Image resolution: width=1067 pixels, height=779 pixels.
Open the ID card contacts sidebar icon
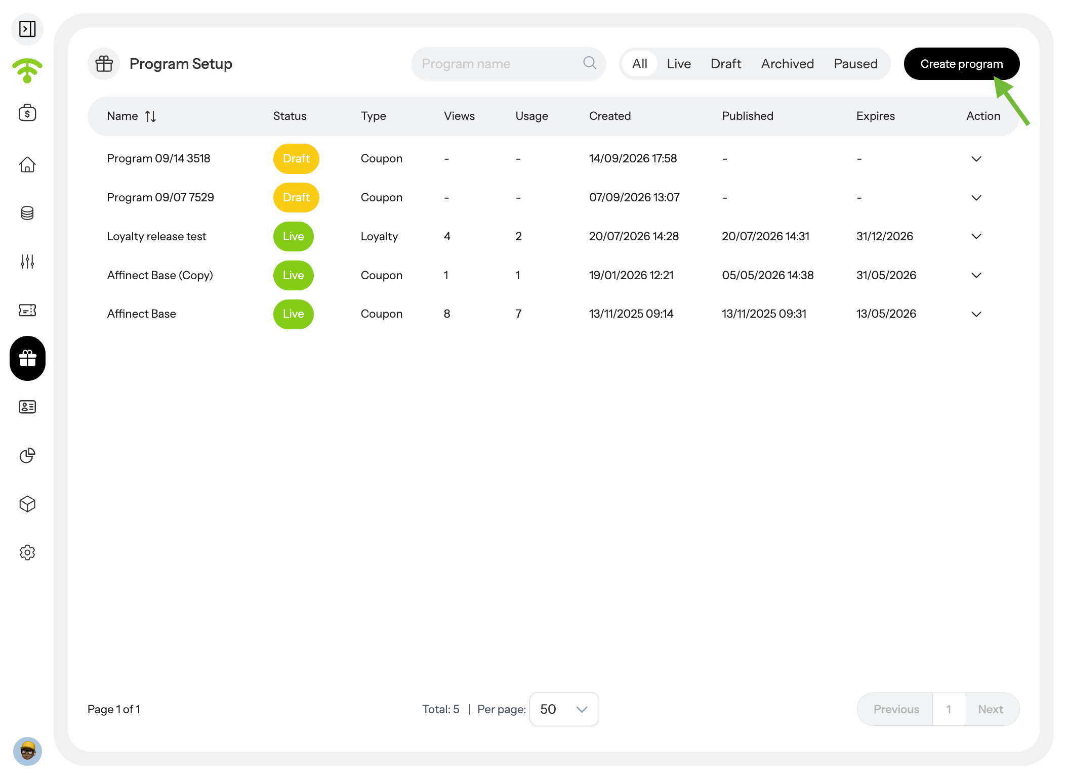click(27, 407)
